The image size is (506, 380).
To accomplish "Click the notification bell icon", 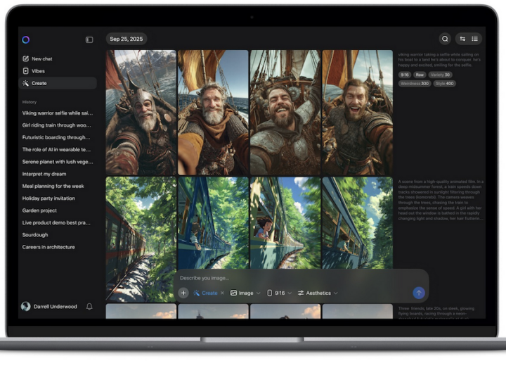I will click(89, 307).
